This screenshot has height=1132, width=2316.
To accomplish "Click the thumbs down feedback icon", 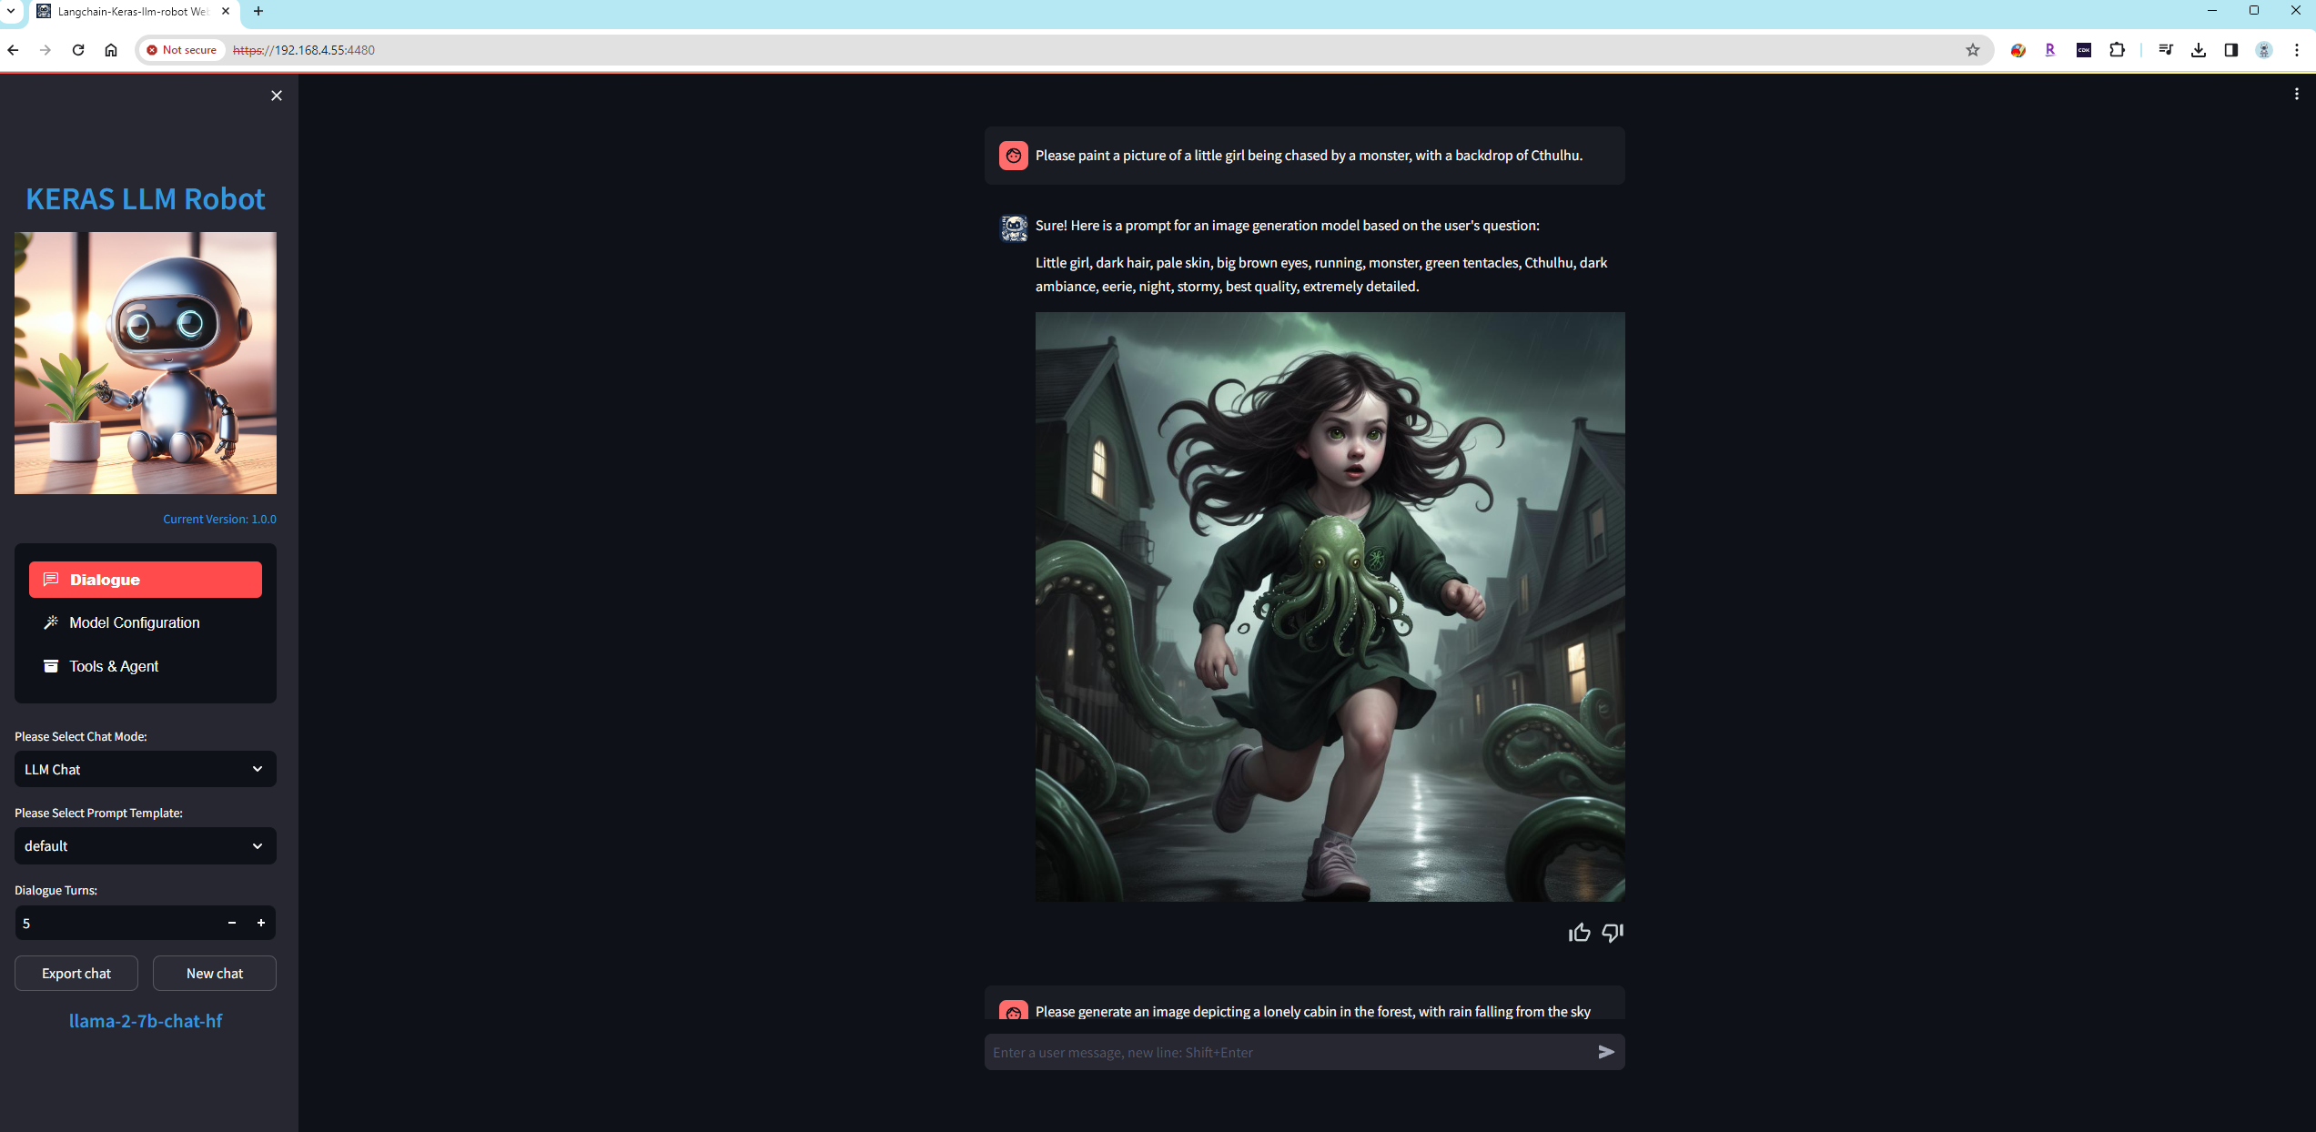I will pyautogui.click(x=1612, y=933).
